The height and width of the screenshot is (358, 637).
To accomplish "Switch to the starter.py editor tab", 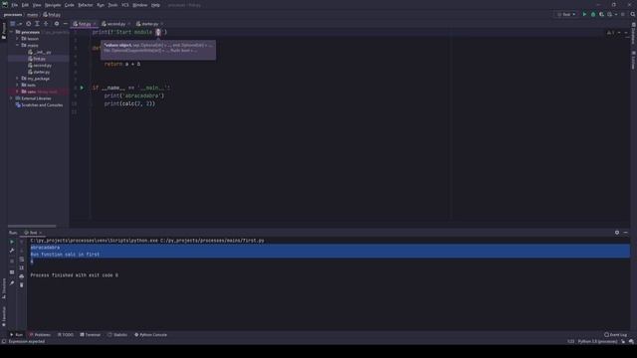I will (x=149, y=24).
